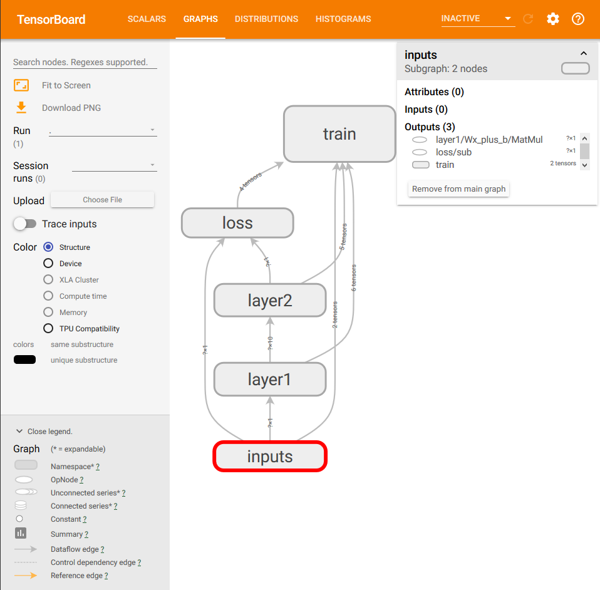Viewport: 600px width, 590px height.
Task: Switch to the HISTOGRAMS tab
Action: [x=343, y=19]
